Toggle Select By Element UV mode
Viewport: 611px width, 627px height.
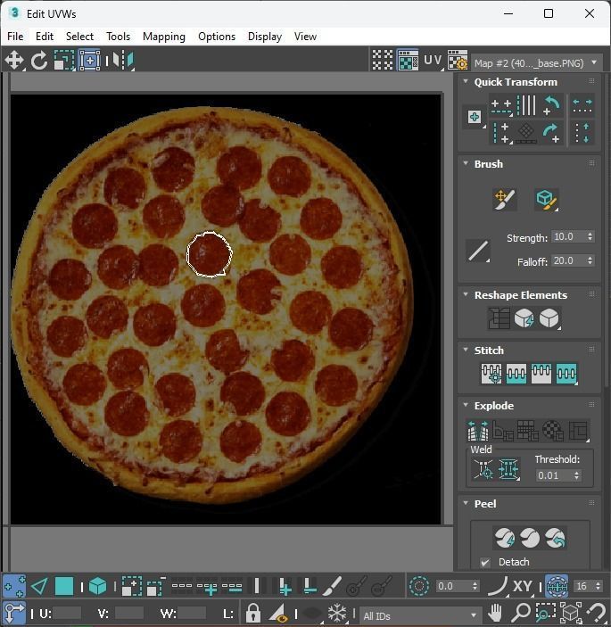(x=97, y=587)
